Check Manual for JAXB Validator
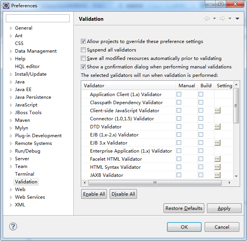Image resolution: width=247 pixels, height=241 pixels. 179,175
